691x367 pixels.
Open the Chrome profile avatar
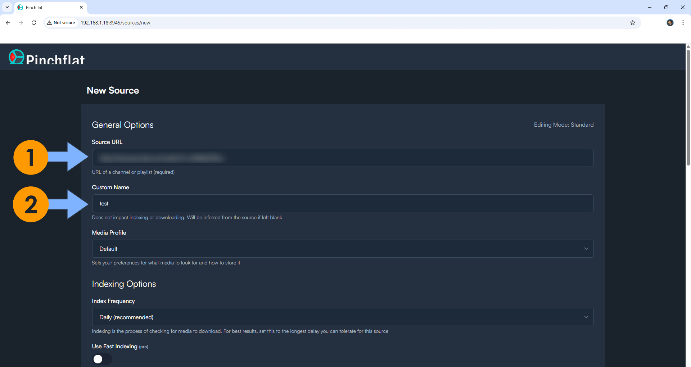(670, 23)
